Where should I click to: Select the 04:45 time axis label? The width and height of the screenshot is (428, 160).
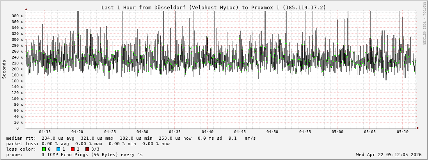click(x=240, y=132)
